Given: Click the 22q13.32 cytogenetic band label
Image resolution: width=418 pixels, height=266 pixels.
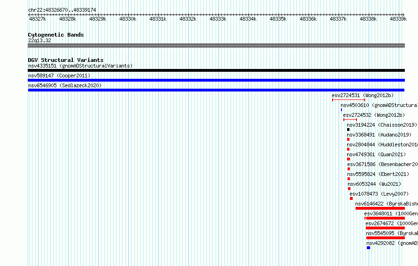Looking at the screenshot, I should tap(39, 40).
